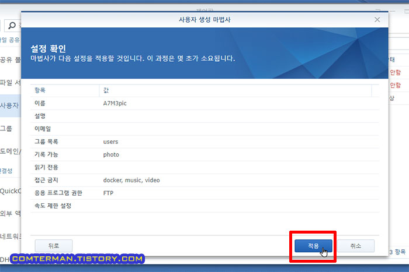The height and width of the screenshot is (272, 409).
Task: Select the 기록 가능 row
Action: point(204,154)
